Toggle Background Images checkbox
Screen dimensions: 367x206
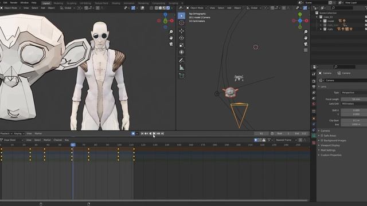(322, 140)
